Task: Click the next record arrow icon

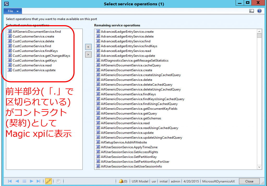Action: pos(32,181)
